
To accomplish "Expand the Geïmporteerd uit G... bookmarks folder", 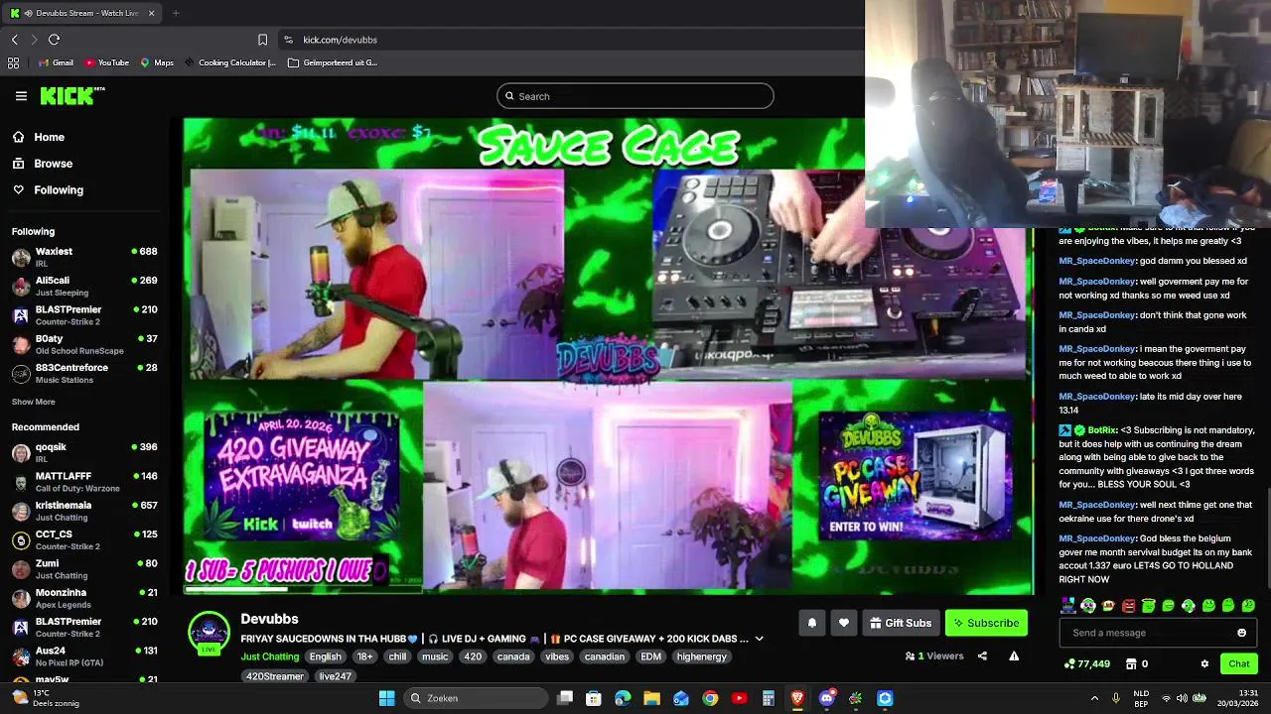I will click(x=332, y=62).
